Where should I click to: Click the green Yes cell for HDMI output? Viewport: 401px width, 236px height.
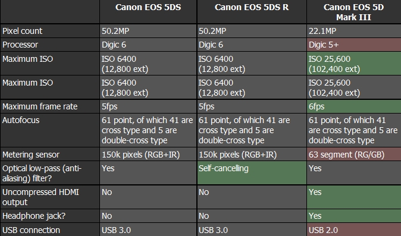[x=354, y=197]
